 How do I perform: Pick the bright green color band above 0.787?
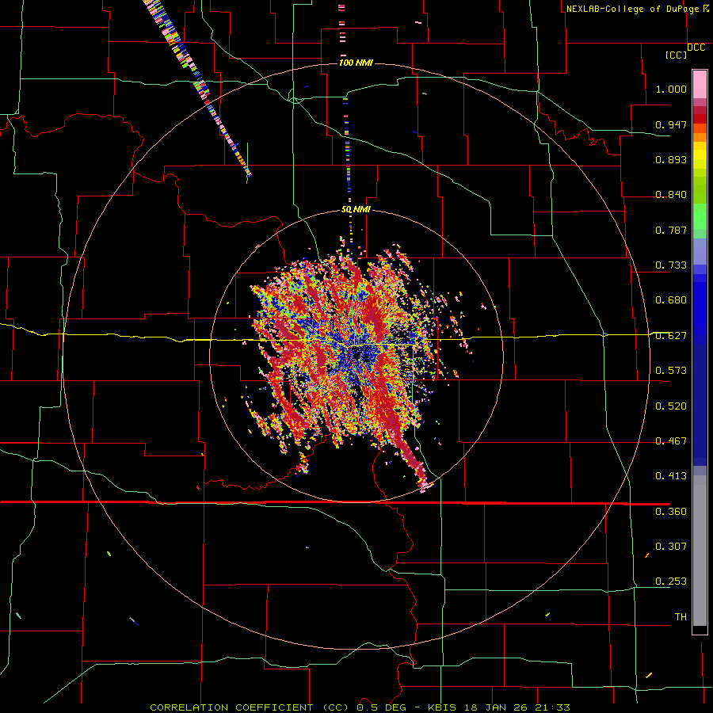[700, 216]
